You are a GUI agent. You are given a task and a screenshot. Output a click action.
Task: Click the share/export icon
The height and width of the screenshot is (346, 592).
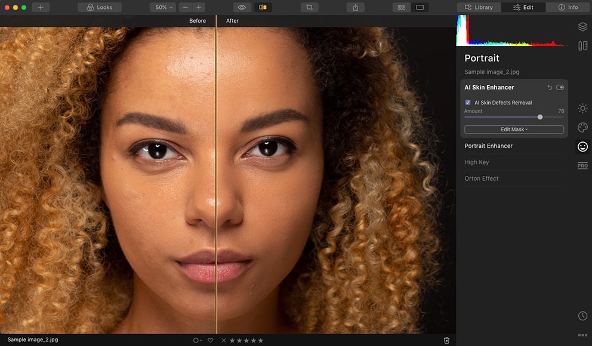click(356, 7)
